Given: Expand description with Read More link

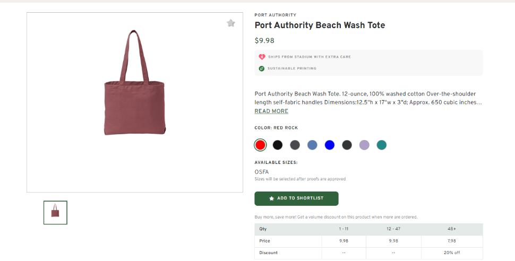Looking at the screenshot, I should (271, 111).
